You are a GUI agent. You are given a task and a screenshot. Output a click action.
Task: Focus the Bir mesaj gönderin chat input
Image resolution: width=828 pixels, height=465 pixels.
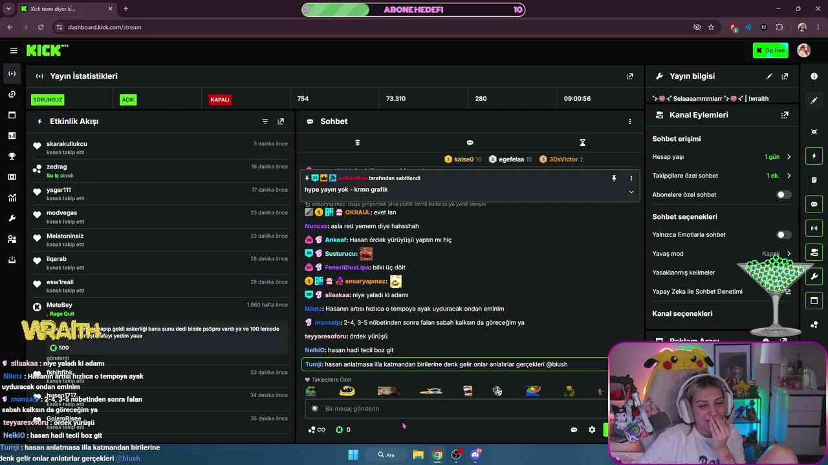(x=455, y=408)
